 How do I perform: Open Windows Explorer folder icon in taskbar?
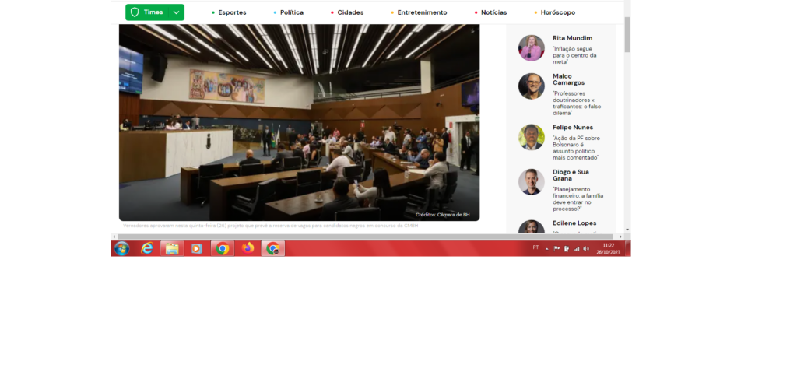pos(172,248)
